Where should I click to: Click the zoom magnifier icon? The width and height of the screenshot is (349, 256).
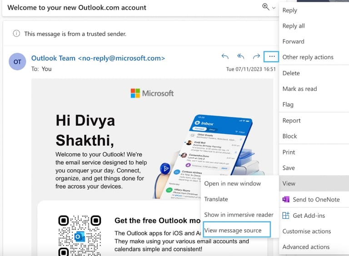click(x=266, y=7)
